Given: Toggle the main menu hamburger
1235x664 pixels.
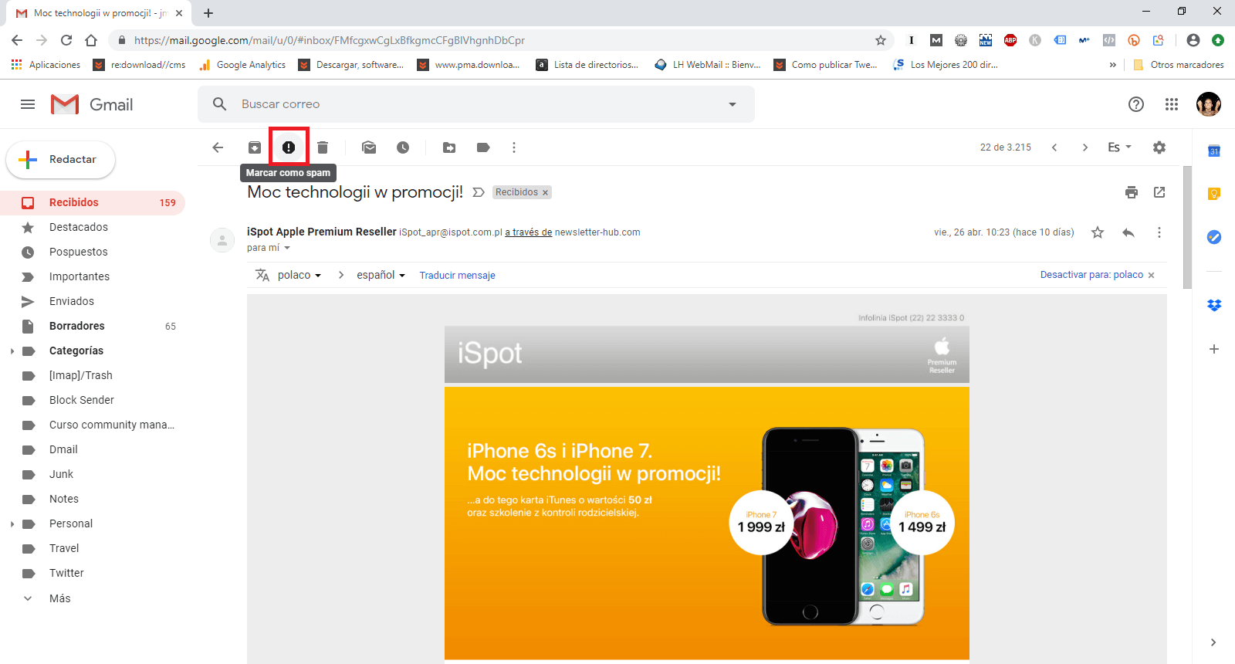Looking at the screenshot, I should pyautogui.click(x=28, y=104).
